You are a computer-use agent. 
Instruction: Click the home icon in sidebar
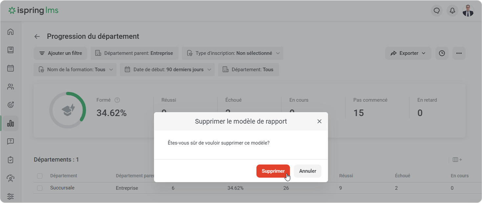pos(11,32)
